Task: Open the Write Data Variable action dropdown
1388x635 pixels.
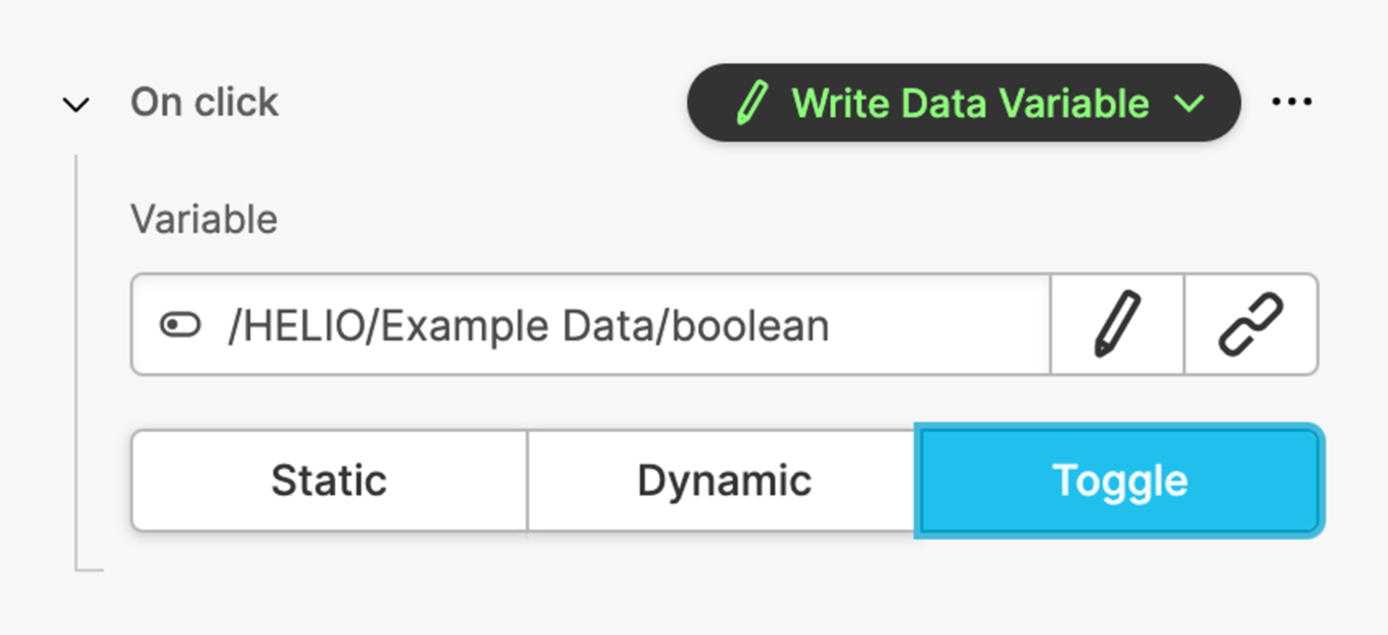Action: (x=962, y=103)
